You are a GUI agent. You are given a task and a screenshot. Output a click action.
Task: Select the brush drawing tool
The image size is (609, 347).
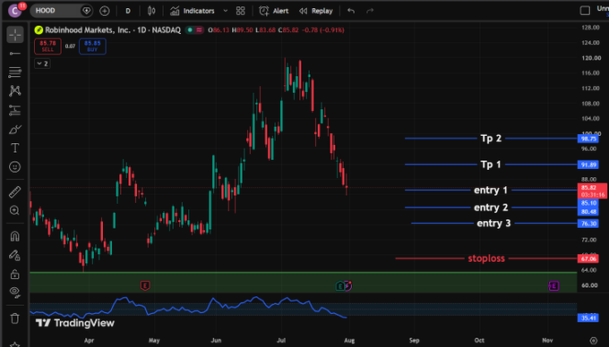[x=14, y=129]
